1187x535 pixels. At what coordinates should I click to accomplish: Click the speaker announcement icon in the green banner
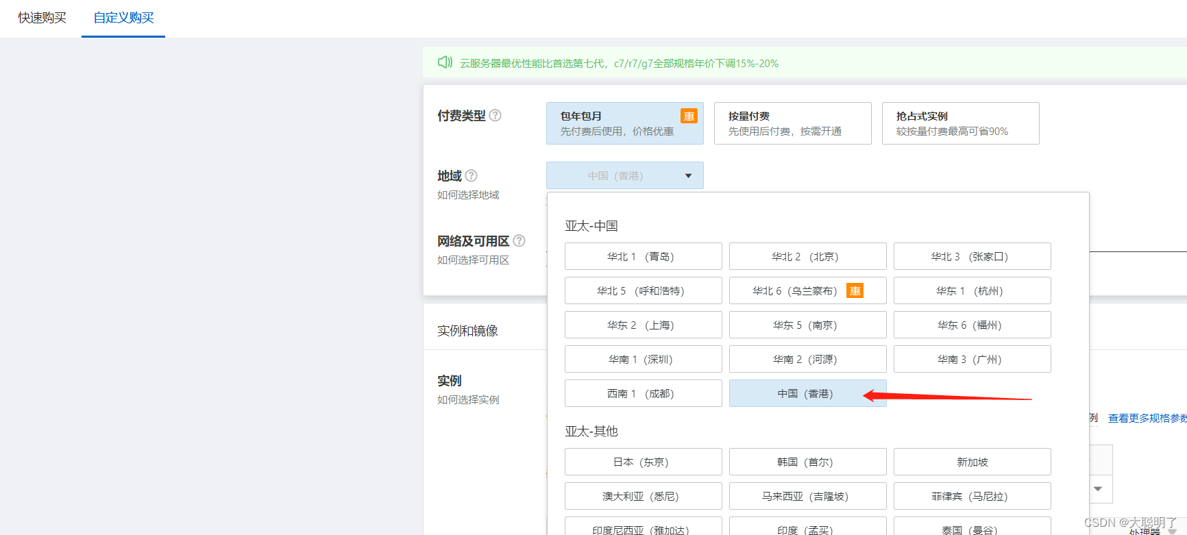[445, 62]
